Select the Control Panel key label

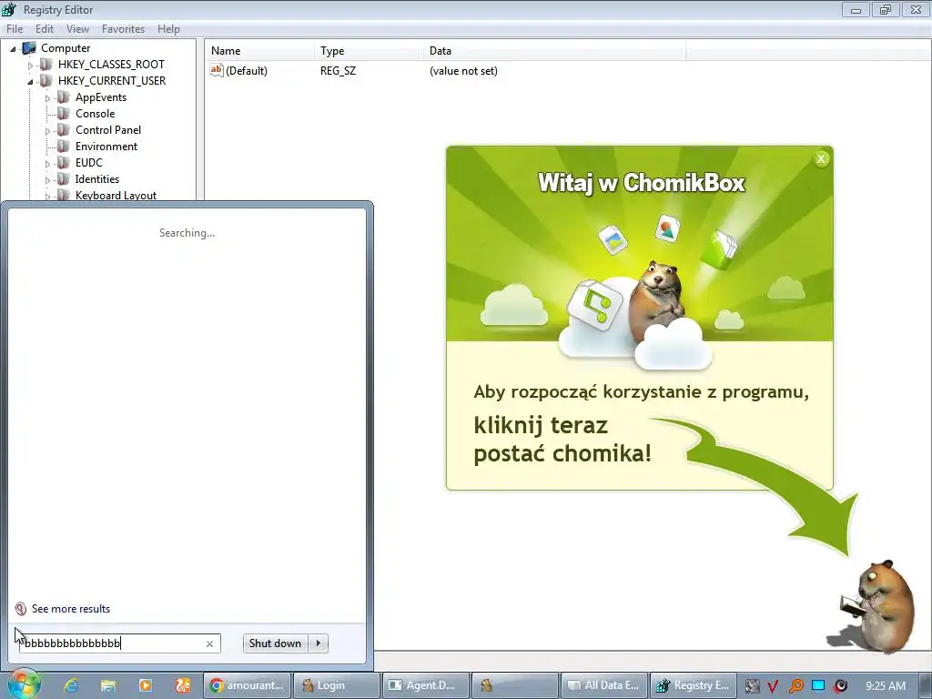pyautogui.click(x=108, y=129)
